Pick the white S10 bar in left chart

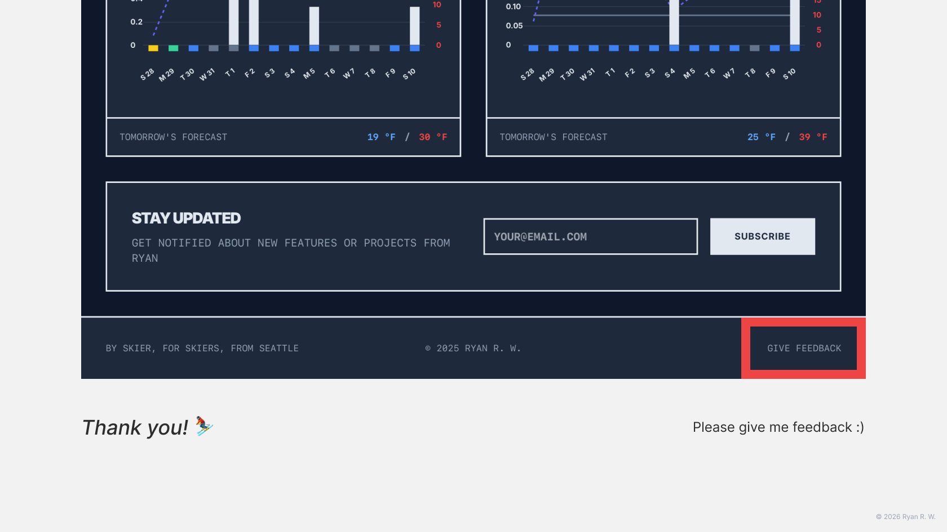[x=414, y=26]
